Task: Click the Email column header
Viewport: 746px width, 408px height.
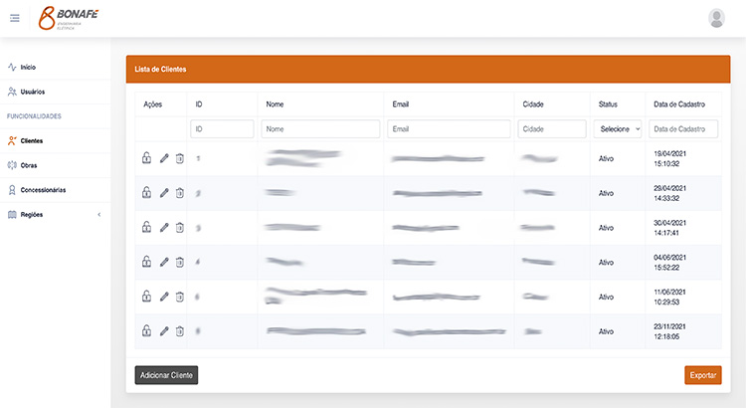Action: point(401,104)
